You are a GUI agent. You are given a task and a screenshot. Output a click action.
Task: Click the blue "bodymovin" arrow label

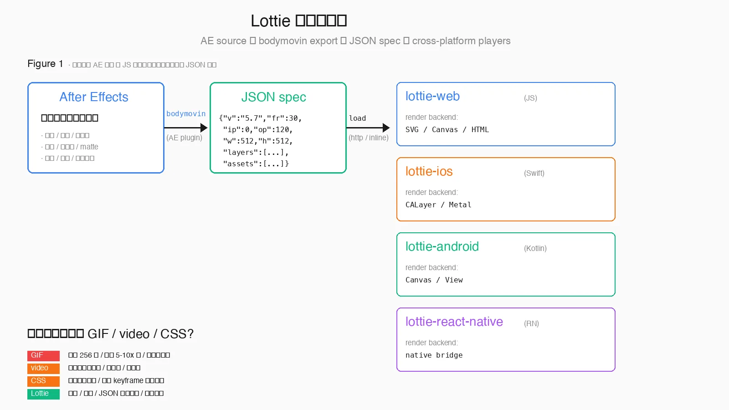[x=186, y=114]
